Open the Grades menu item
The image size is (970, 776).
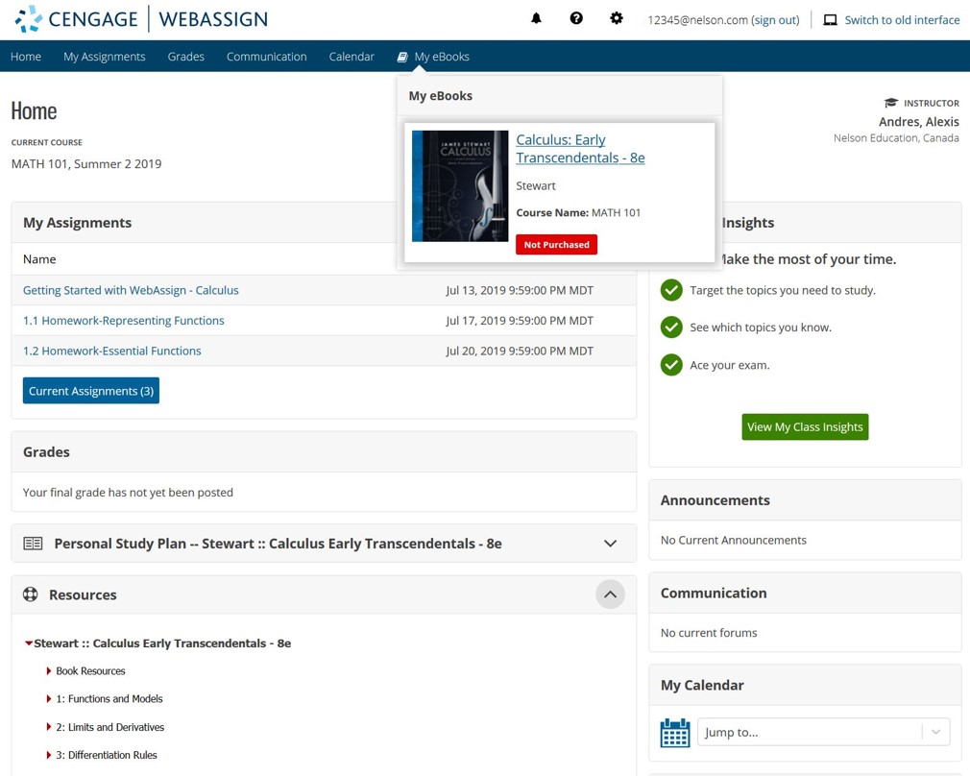coord(185,57)
